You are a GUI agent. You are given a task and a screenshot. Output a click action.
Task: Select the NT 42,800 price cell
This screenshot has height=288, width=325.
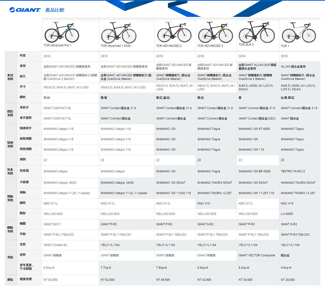pyautogui.click(x=216, y=280)
